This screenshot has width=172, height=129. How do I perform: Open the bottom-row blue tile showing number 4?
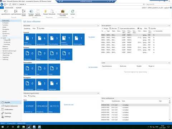(x=54, y=85)
